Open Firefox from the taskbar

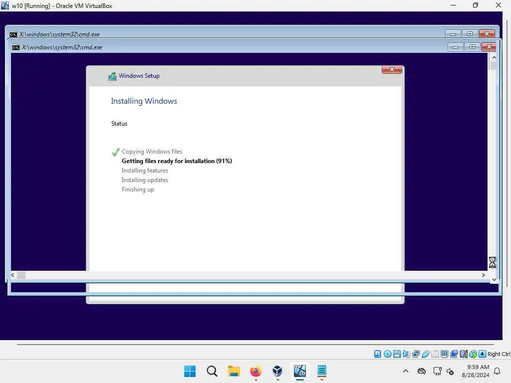[x=256, y=371]
